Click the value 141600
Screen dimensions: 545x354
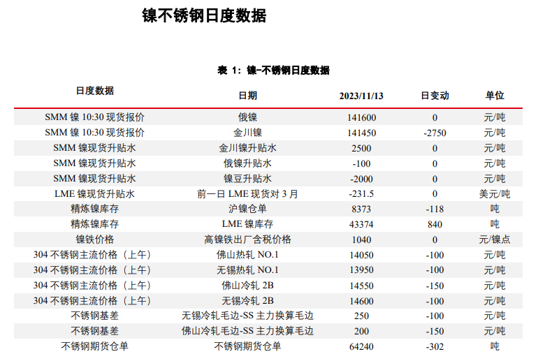pyautogui.click(x=361, y=118)
